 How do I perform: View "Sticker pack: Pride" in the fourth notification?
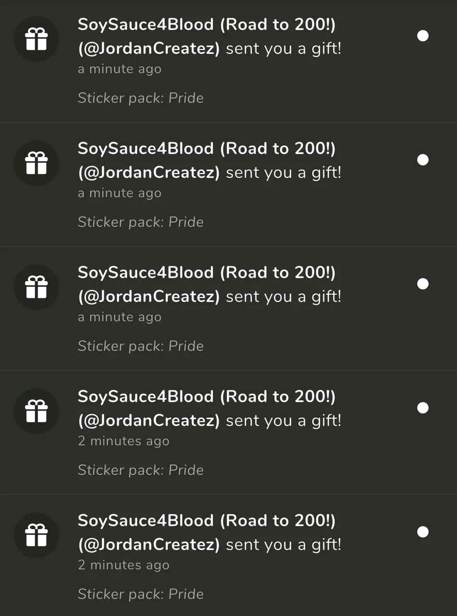pyautogui.click(x=141, y=470)
